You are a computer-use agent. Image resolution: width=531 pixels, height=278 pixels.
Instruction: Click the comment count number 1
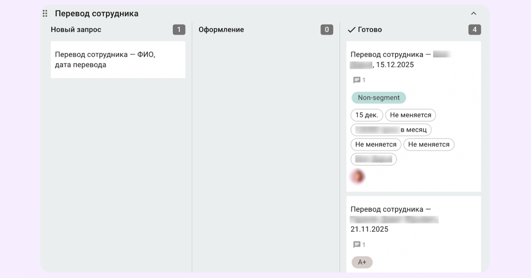(364, 80)
